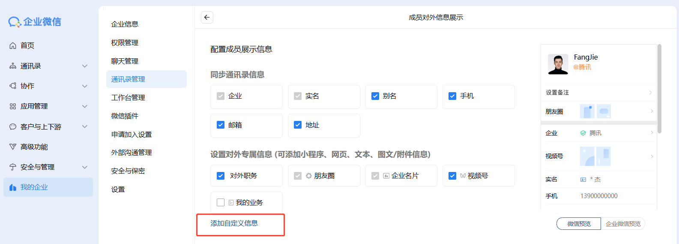Expand the 安全与管理 chevron
The image size is (679, 244).
pos(85,167)
